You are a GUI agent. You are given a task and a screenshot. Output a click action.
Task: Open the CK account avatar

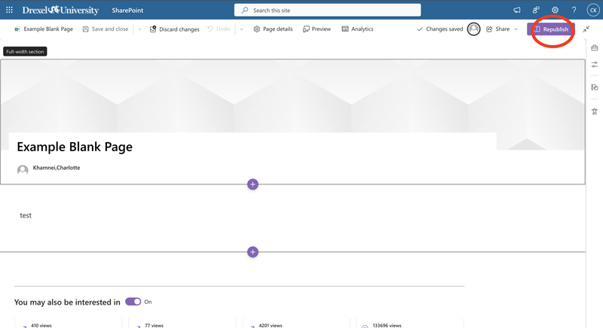pos(593,11)
